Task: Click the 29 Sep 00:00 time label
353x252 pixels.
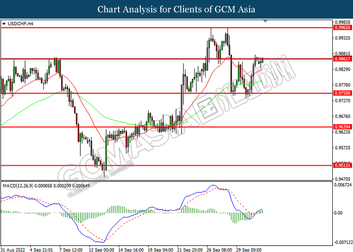Action: pos(249,250)
